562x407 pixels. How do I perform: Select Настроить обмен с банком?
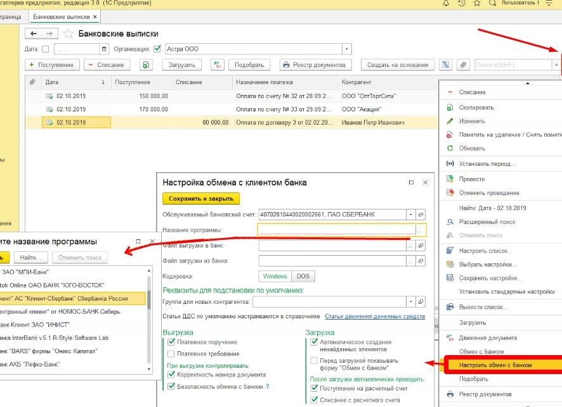point(495,365)
